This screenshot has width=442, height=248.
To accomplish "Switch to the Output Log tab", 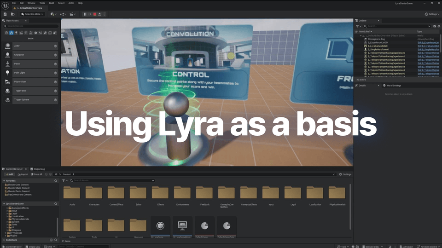I will pos(37,169).
